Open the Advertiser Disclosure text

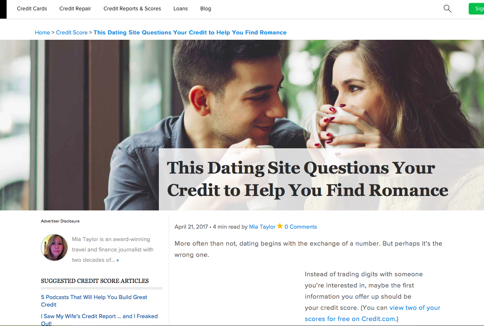point(60,221)
